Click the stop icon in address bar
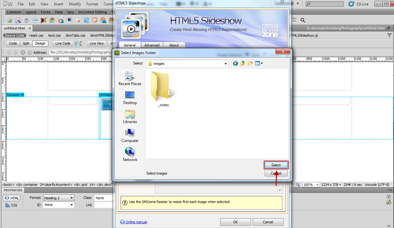Viewport: 394px width, 228px height. coord(23,52)
